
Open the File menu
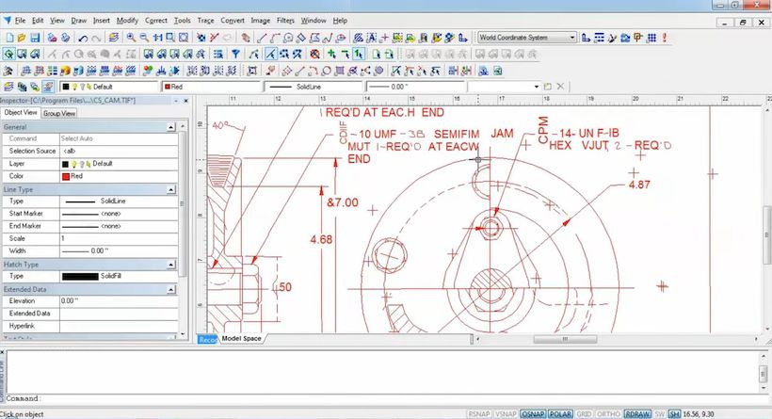(20, 21)
